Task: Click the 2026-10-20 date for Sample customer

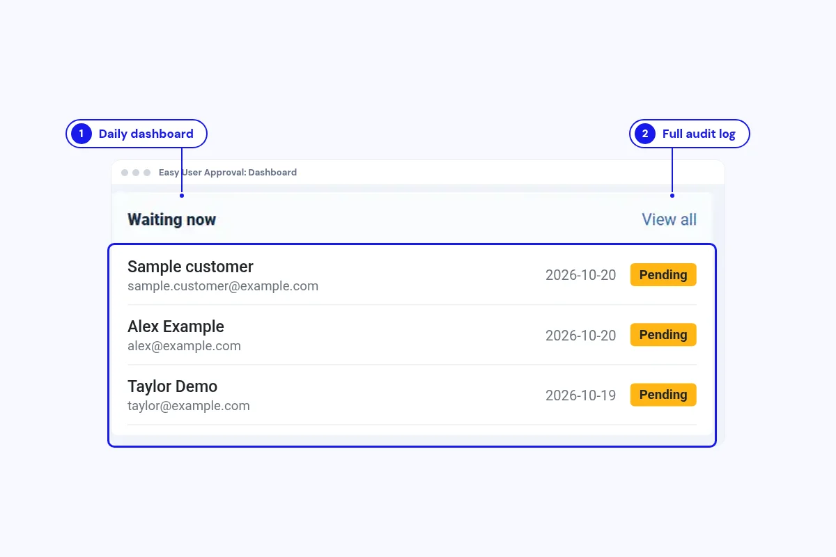Action: coord(580,275)
